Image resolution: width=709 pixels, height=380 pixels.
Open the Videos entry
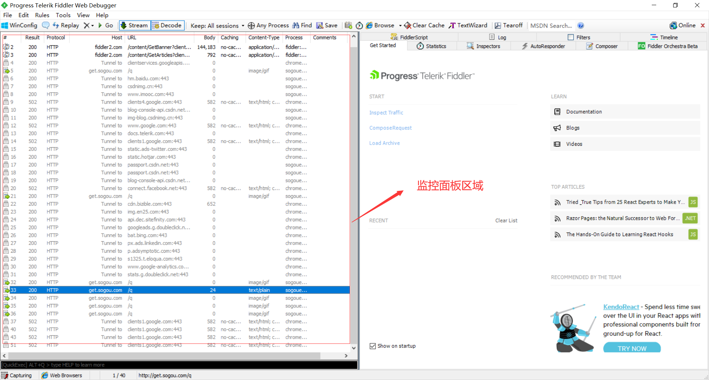point(625,144)
